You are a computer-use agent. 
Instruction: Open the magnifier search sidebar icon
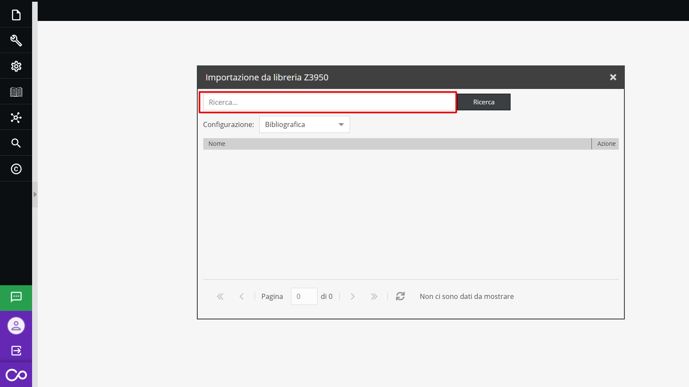tap(16, 143)
